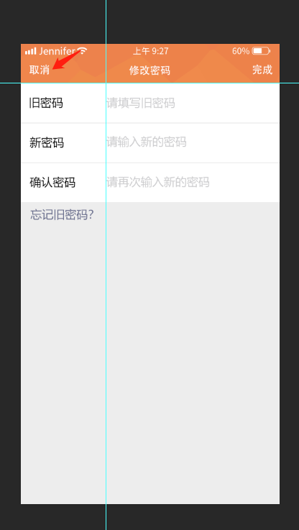Click the 旧密码 label
The width and height of the screenshot is (299, 530).
[x=46, y=103]
